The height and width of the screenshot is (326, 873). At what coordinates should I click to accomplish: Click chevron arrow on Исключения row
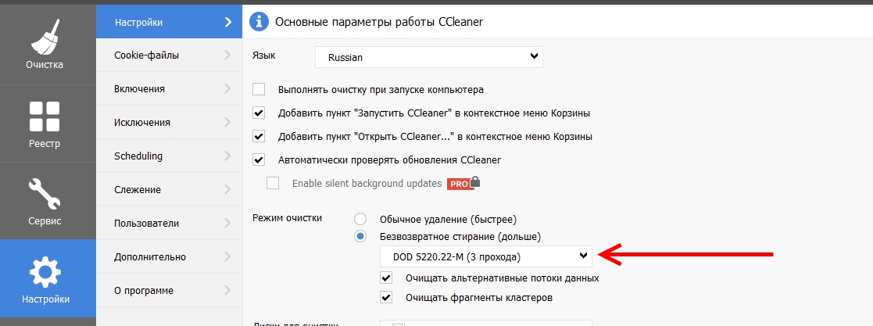coord(227,122)
